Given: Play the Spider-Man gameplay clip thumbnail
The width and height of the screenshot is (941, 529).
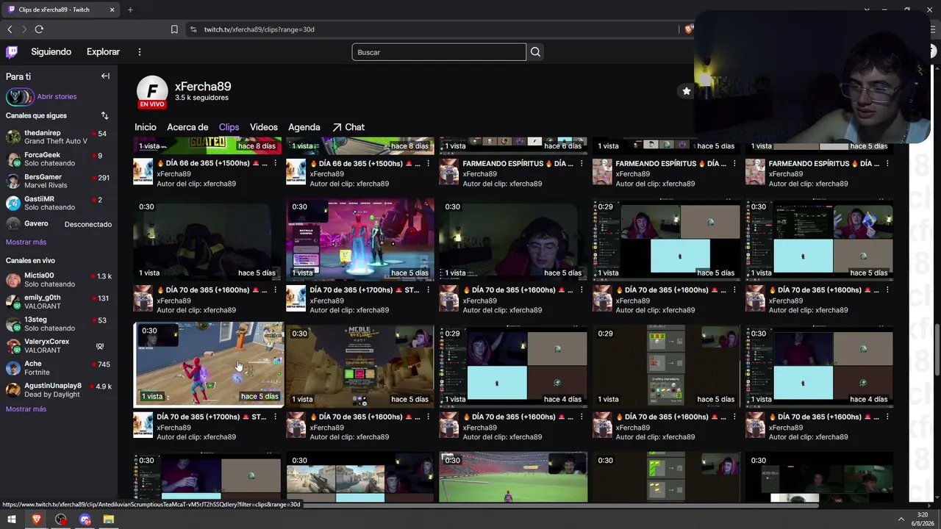Looking at the screenshot, I should click(x=209, y=364).
